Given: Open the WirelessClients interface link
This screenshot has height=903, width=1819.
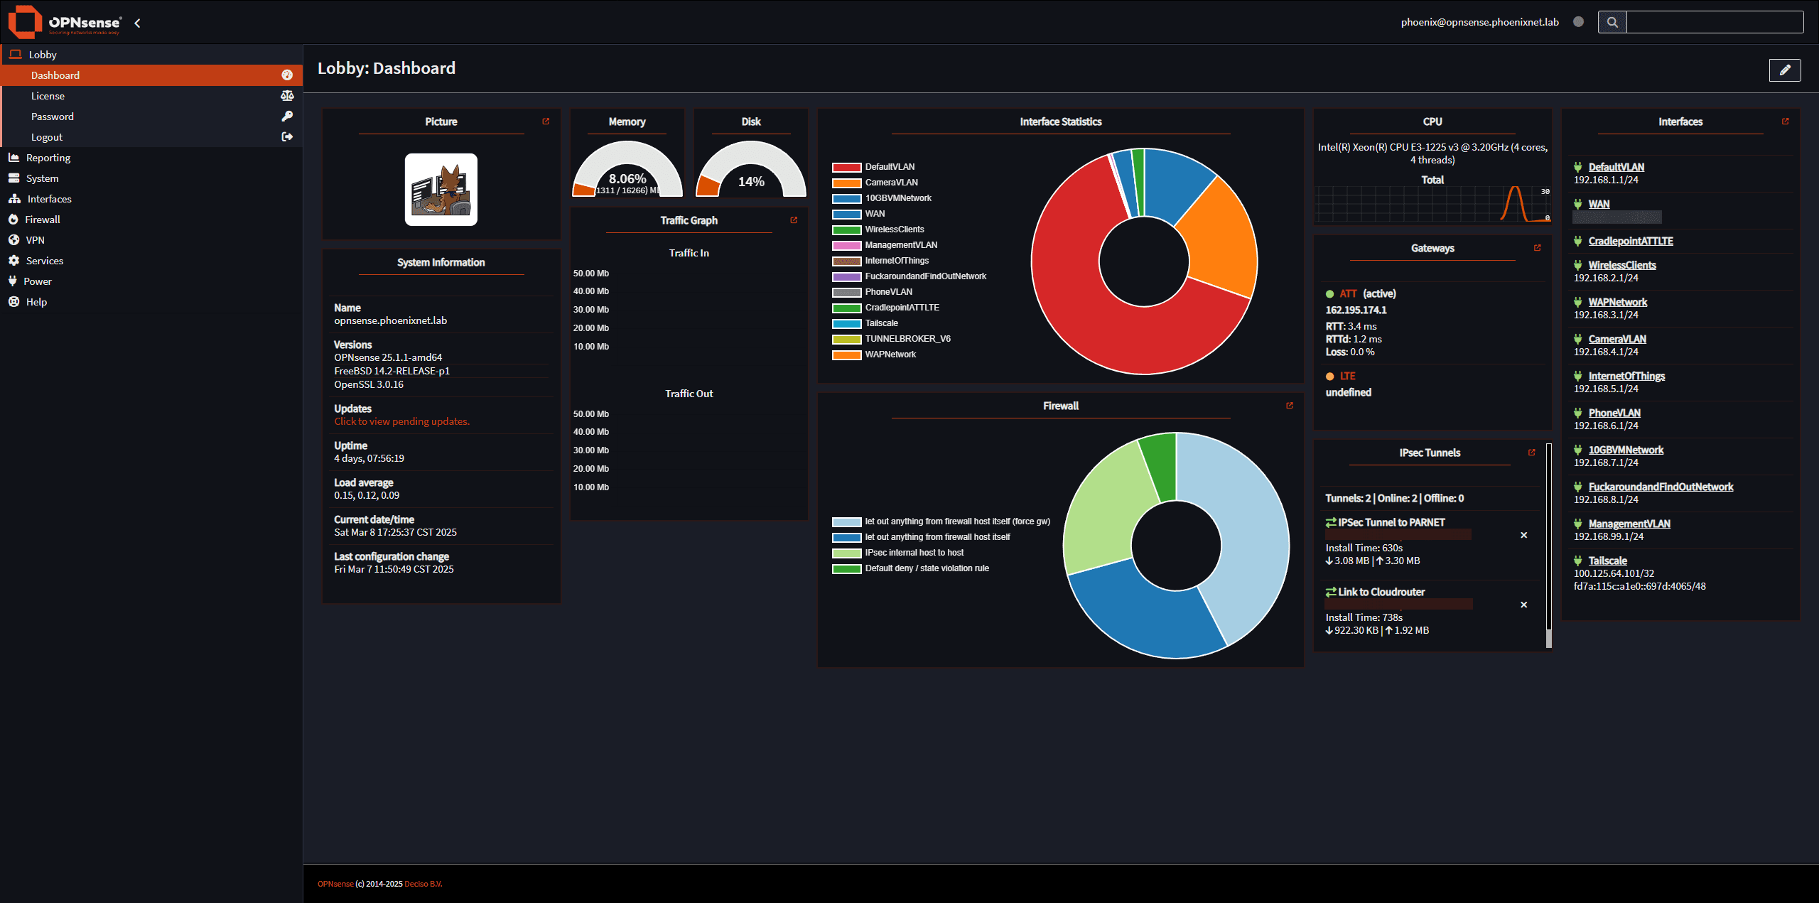Looking at the screenshot, I should click(1621, 265).
